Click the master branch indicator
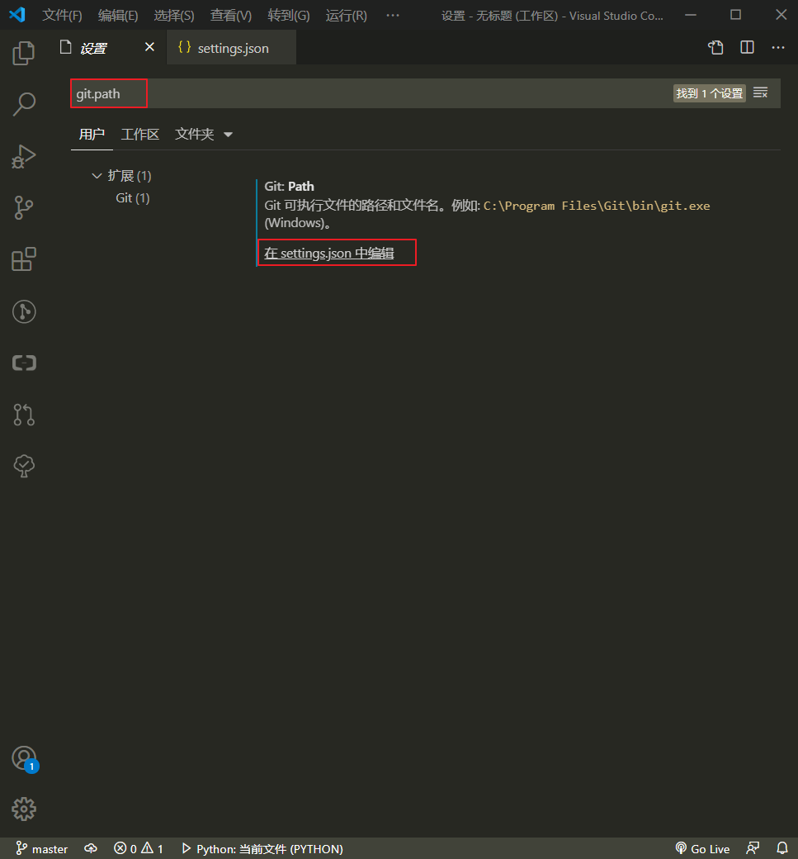Image resolution: width=798 pixels, height=859 pixels. tap(42, 848)
